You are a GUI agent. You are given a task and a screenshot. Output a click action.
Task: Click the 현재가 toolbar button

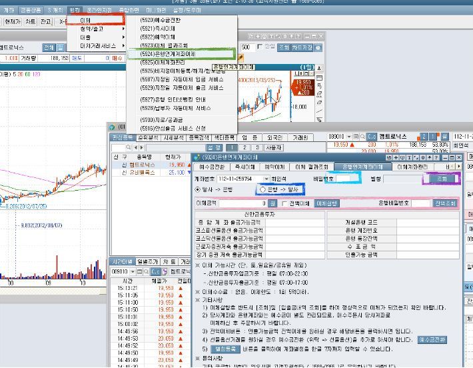click(x=13, y=22)
